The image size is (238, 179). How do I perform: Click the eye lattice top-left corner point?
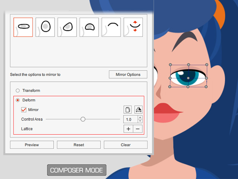(170, 65)
